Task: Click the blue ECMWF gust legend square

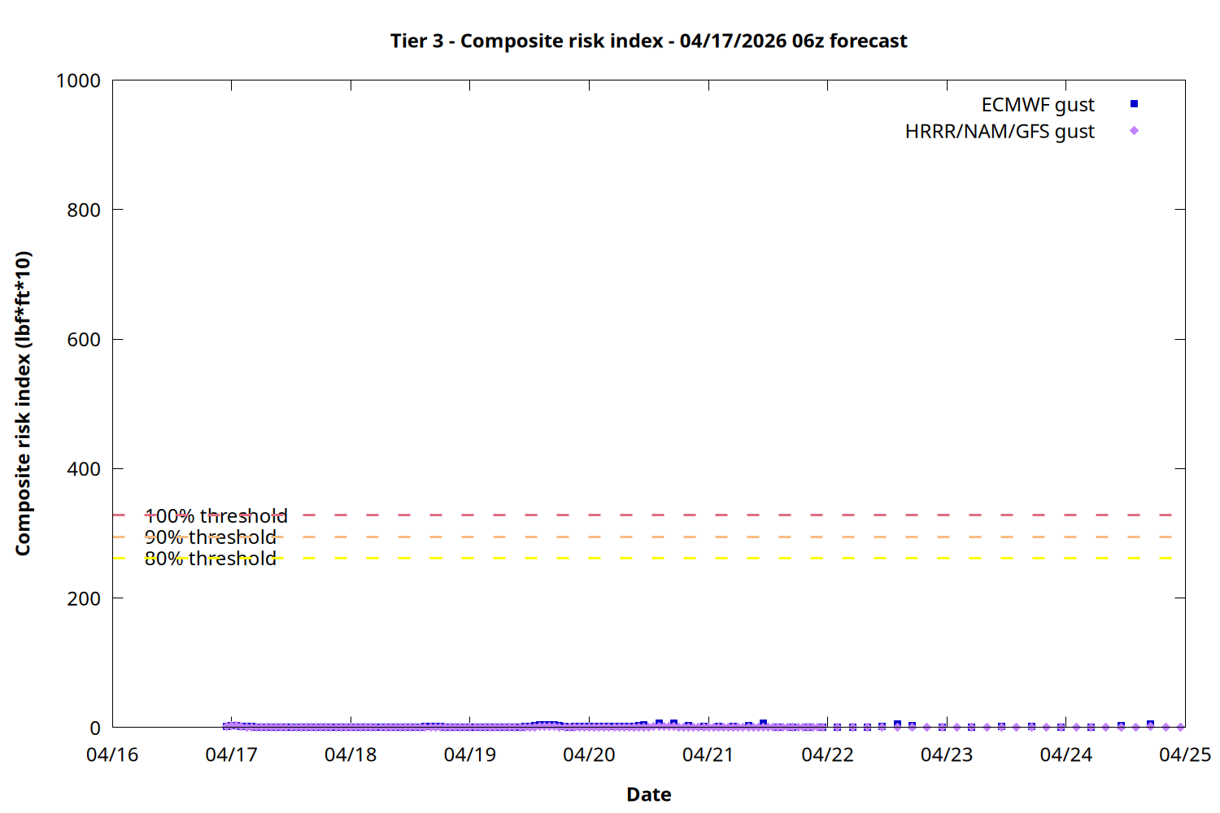Action: (1134, 104)
